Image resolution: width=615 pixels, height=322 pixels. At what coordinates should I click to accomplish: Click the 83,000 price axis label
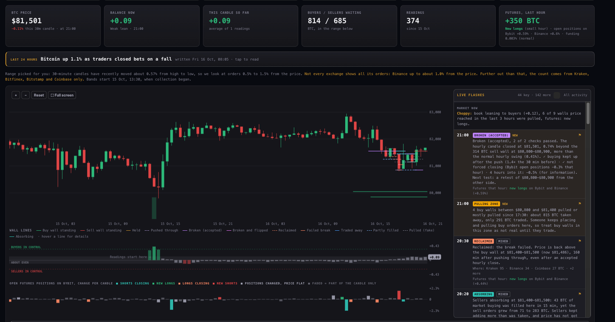coord(434,112)
